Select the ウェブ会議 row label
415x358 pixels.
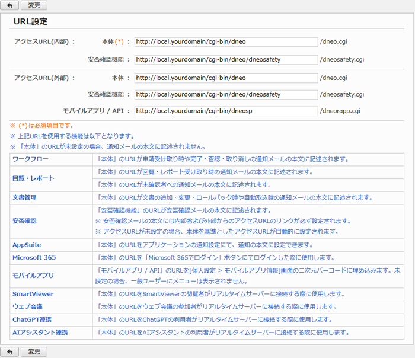[27, 306]
